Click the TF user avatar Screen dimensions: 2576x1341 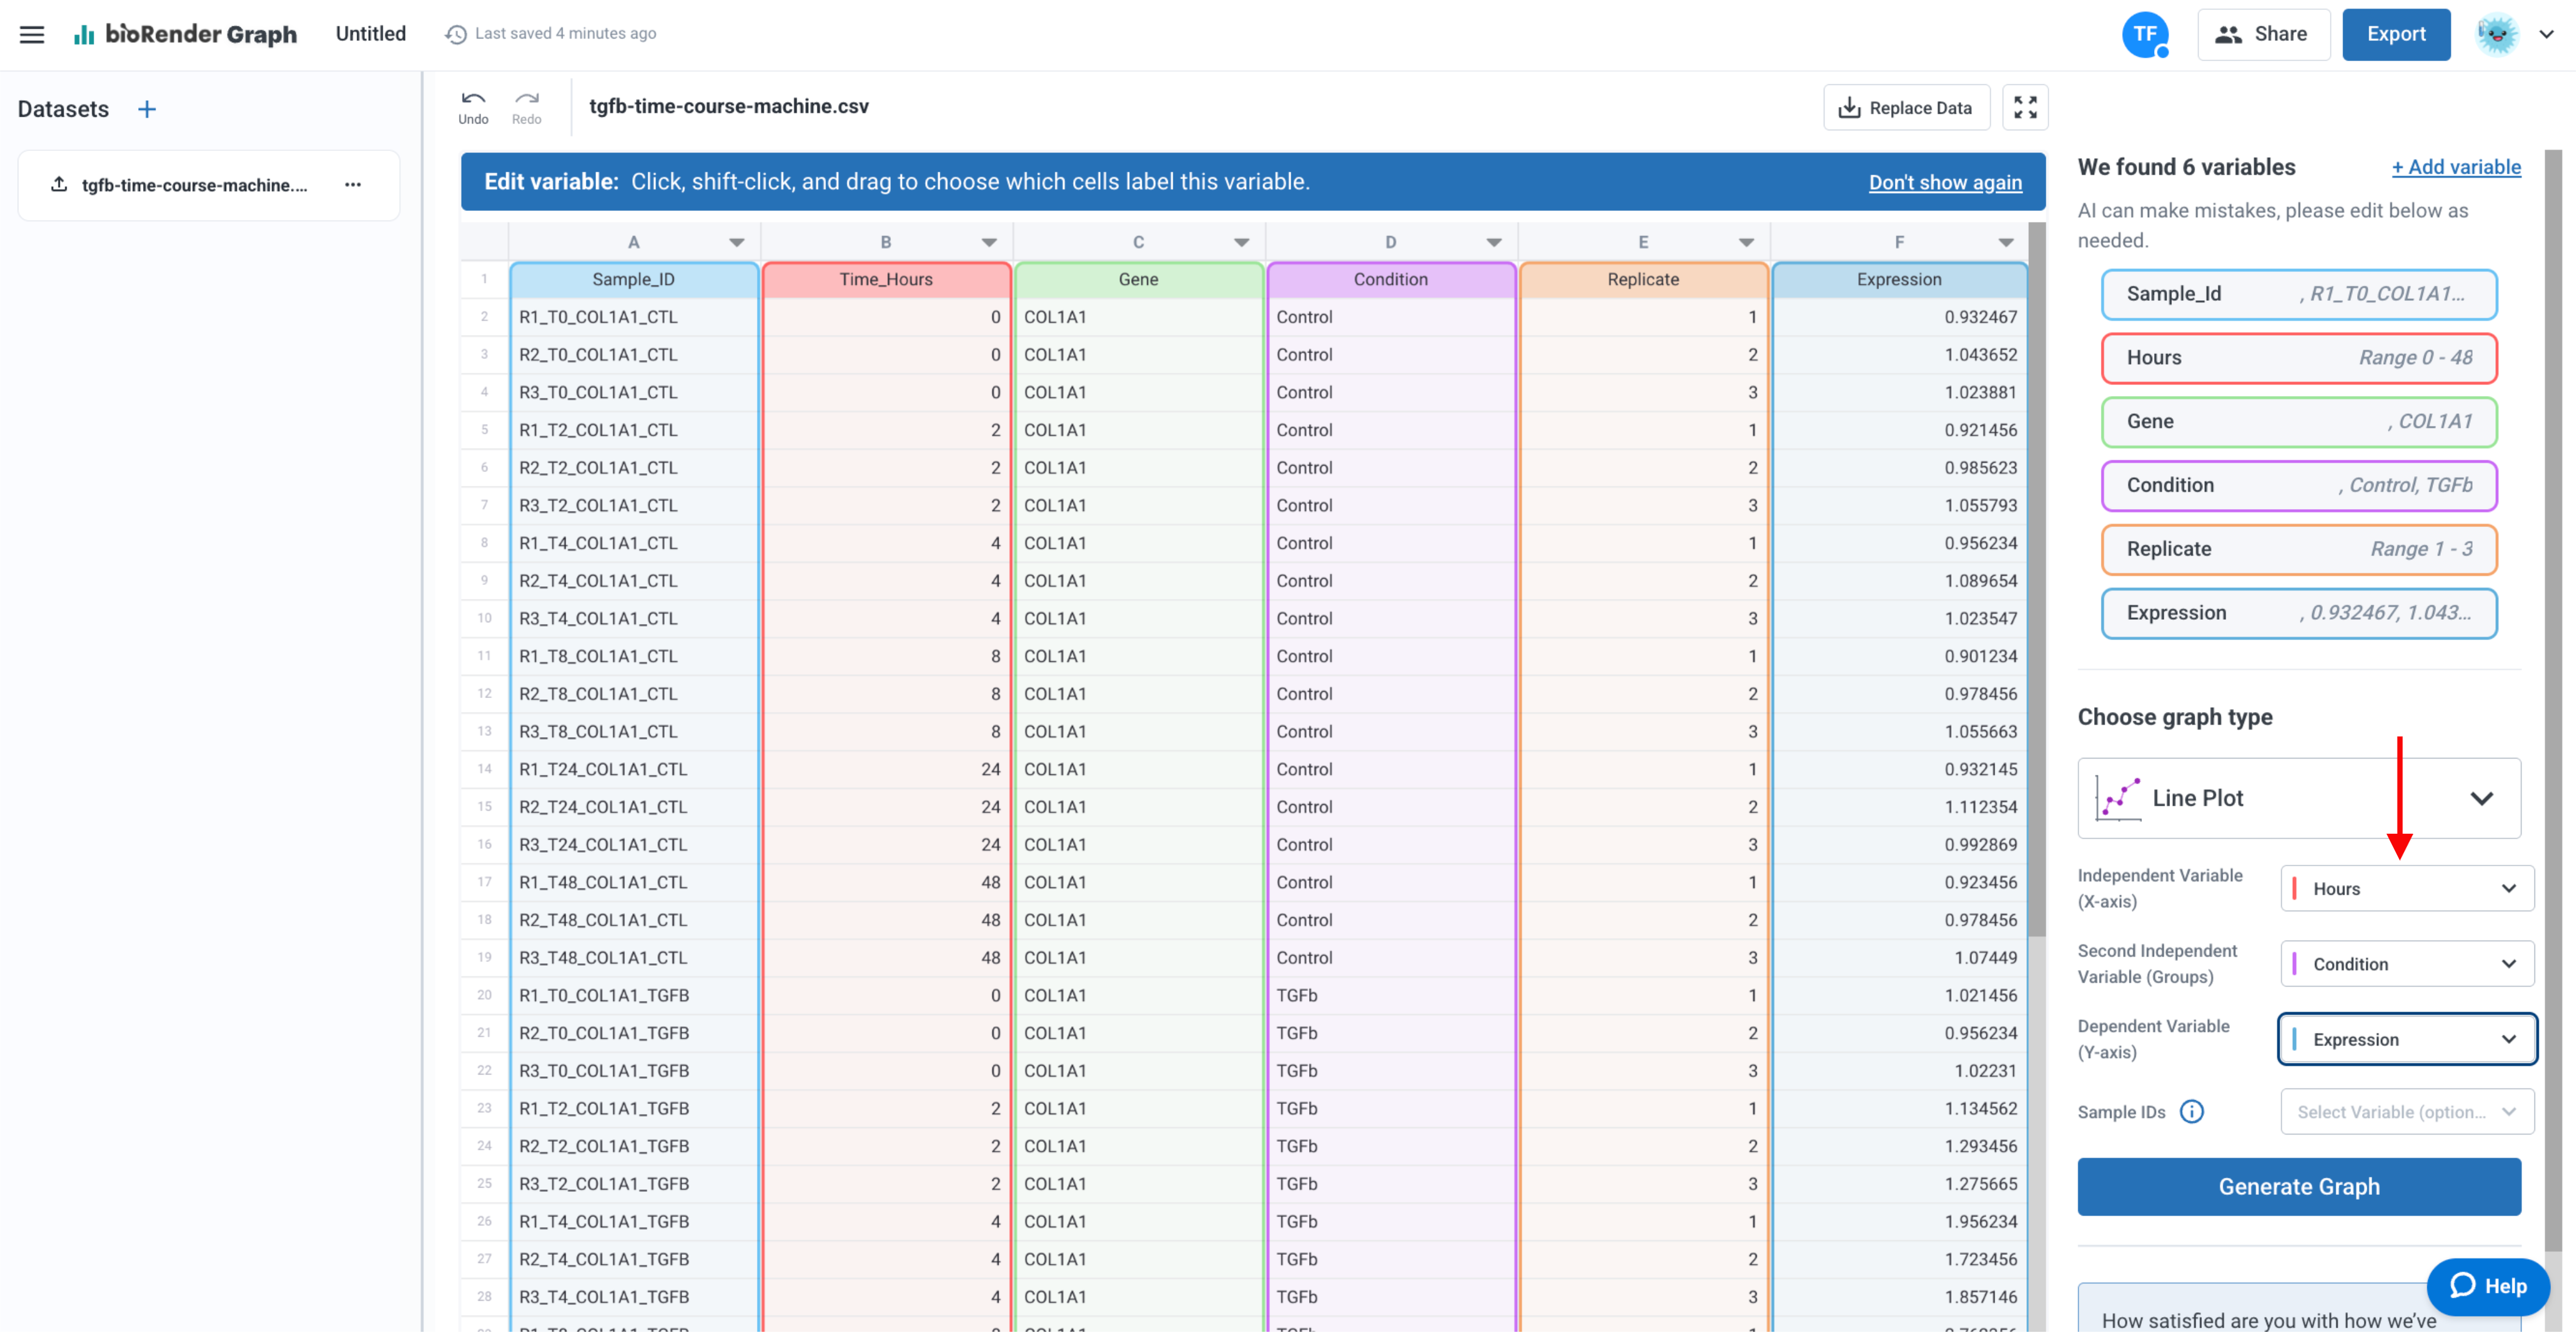pos(2144,34)
